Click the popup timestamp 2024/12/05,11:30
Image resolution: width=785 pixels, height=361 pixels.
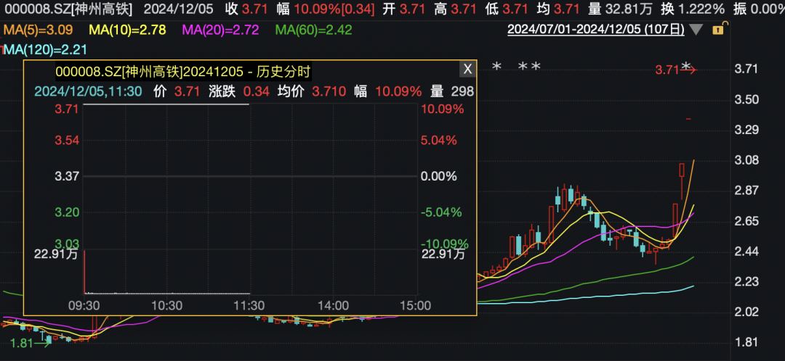click(x=88, y=91)
